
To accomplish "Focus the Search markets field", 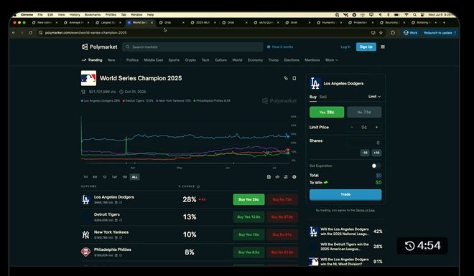I will (x=193, y=47).
